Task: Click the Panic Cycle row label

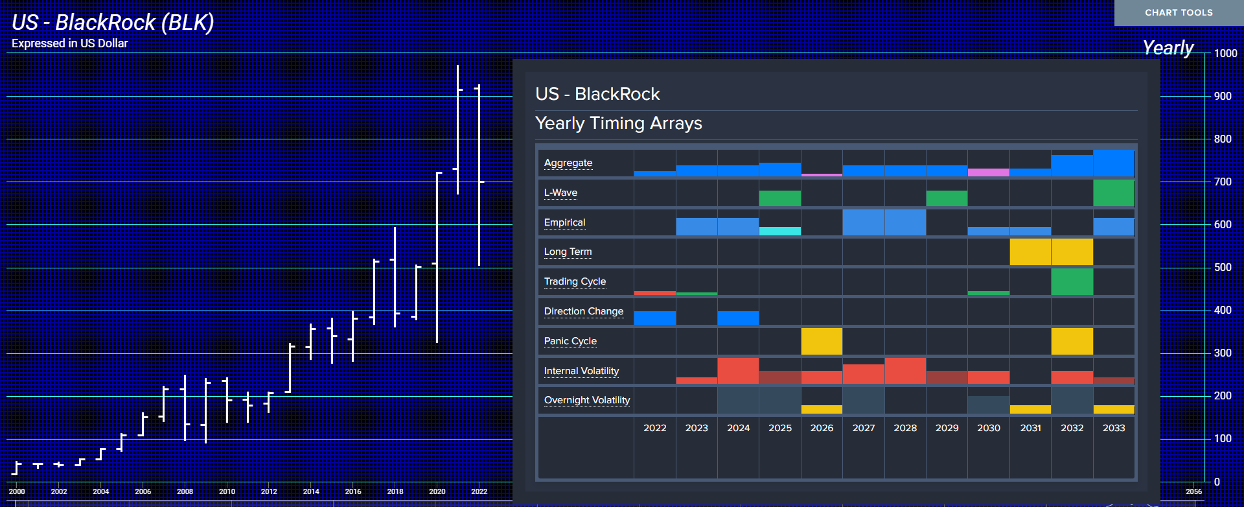Action: (570, 341)
